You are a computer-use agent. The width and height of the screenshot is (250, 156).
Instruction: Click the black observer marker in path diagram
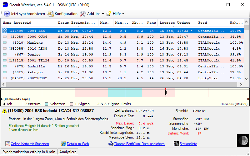166,92
